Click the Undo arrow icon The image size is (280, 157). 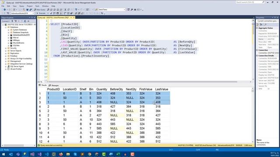pyautogui.click(x=76, y=10)
